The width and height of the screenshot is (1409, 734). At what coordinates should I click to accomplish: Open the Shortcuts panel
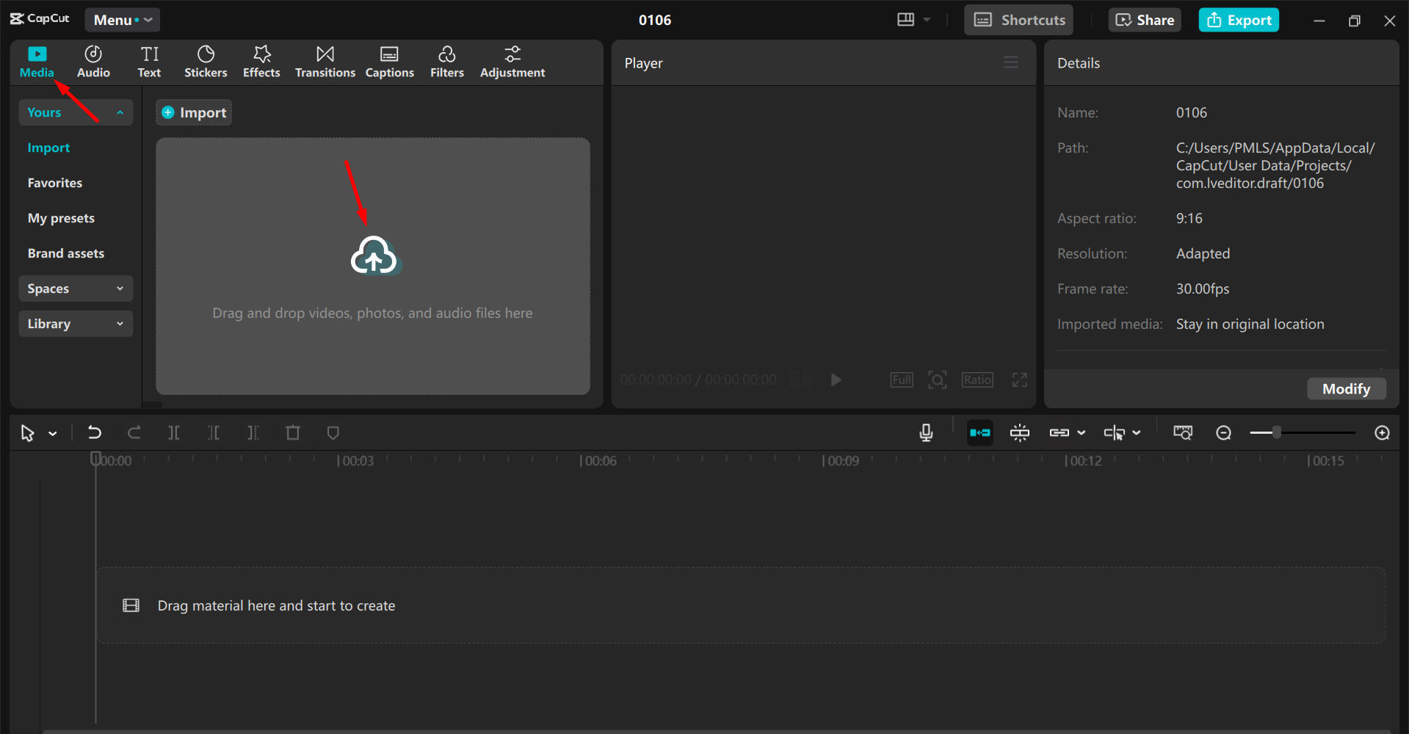(x=1019, y=20)
